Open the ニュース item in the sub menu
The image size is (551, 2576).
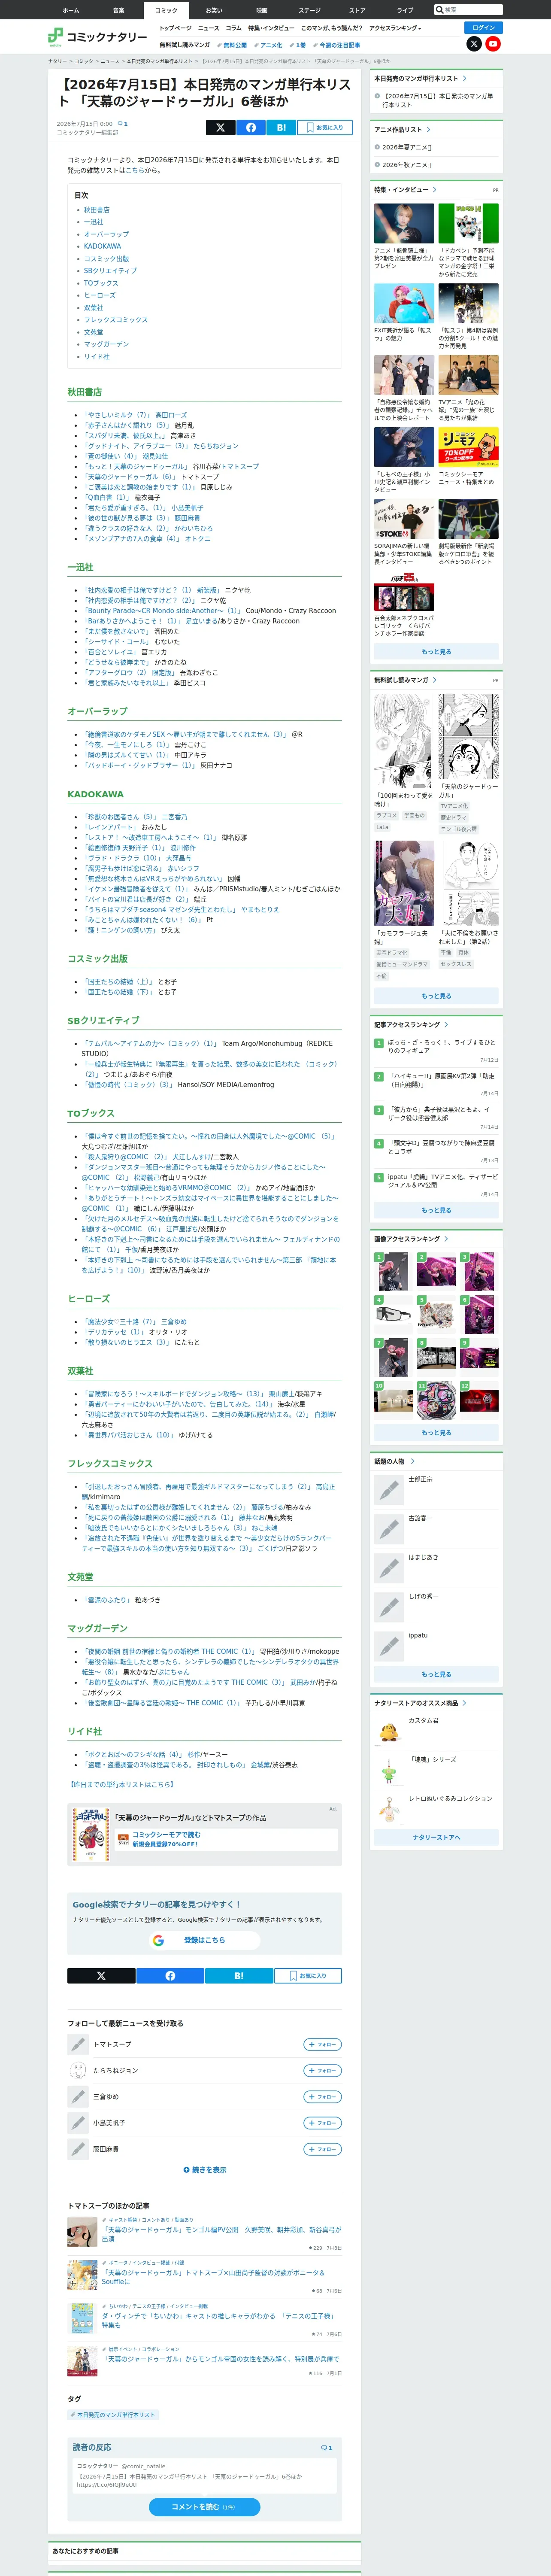pos(208,28)
